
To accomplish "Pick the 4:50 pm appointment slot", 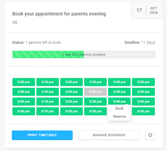I will pos(143,92).
